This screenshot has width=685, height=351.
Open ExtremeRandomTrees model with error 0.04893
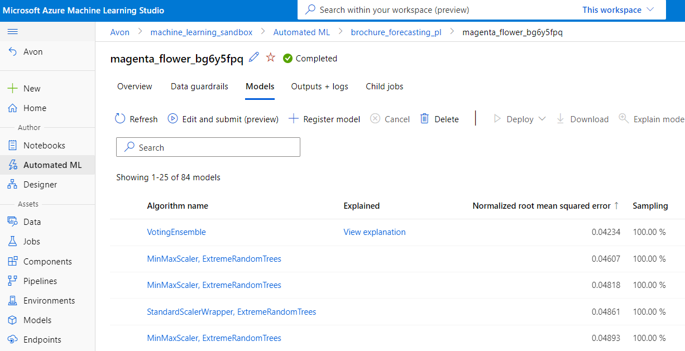[x=214, y=338]
